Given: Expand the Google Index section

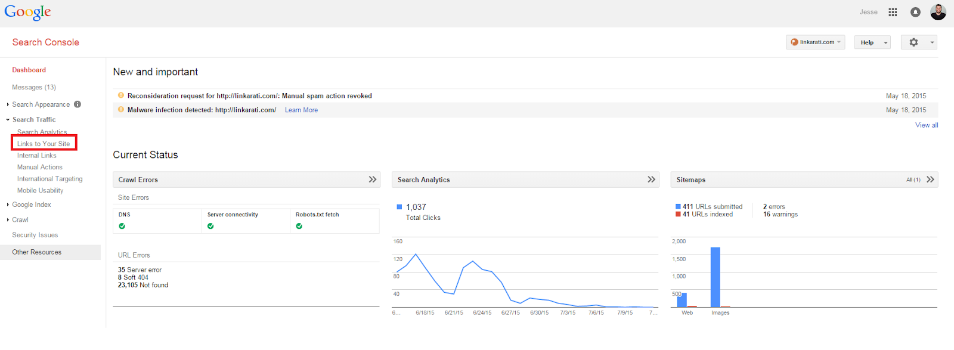Looking at the screenshot, I should (8, 205).
